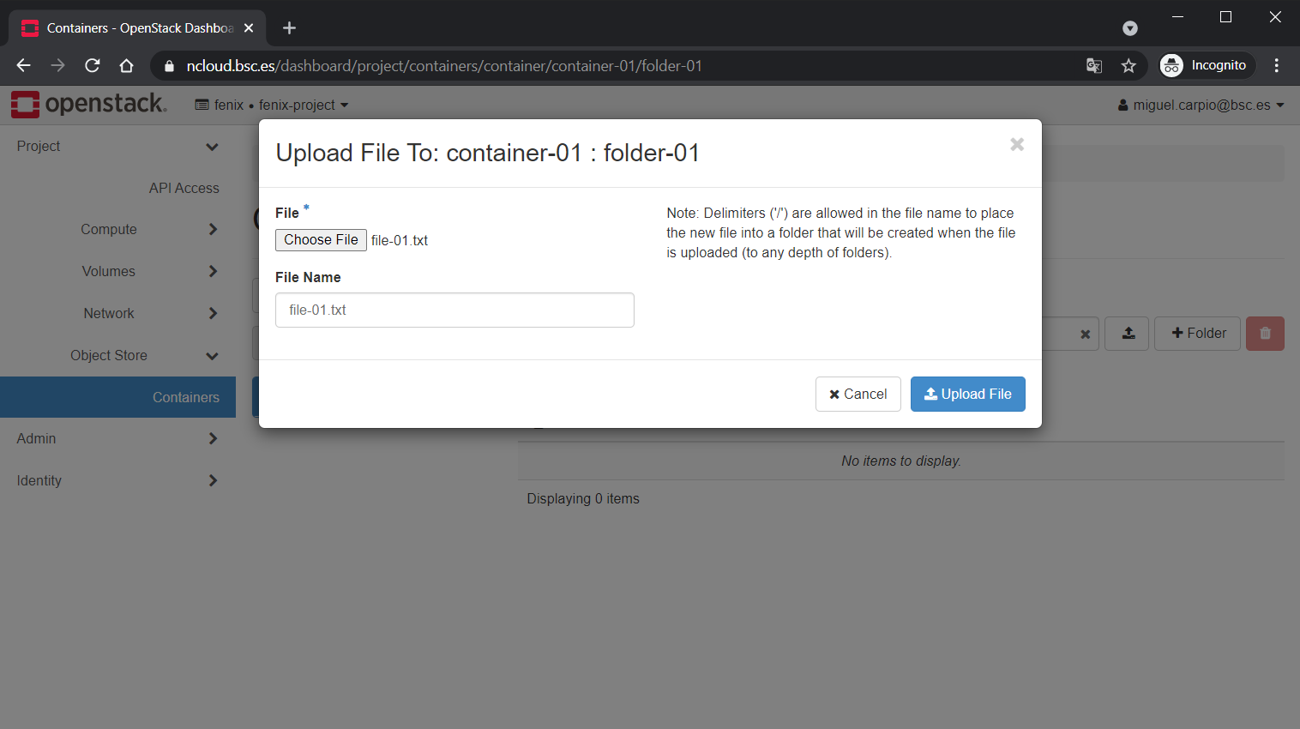This screenshot has width=1300, height=729.
Task: Select Containers in the sidebar
Action: 117,397
